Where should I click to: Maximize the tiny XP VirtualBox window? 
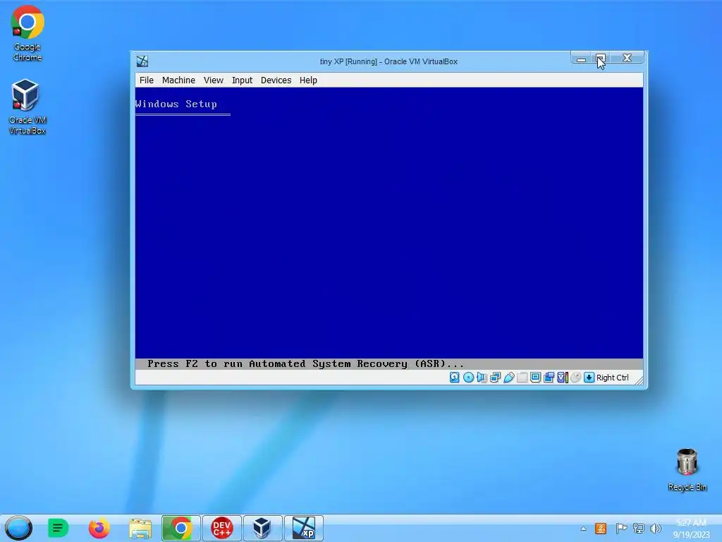(601, 58)
